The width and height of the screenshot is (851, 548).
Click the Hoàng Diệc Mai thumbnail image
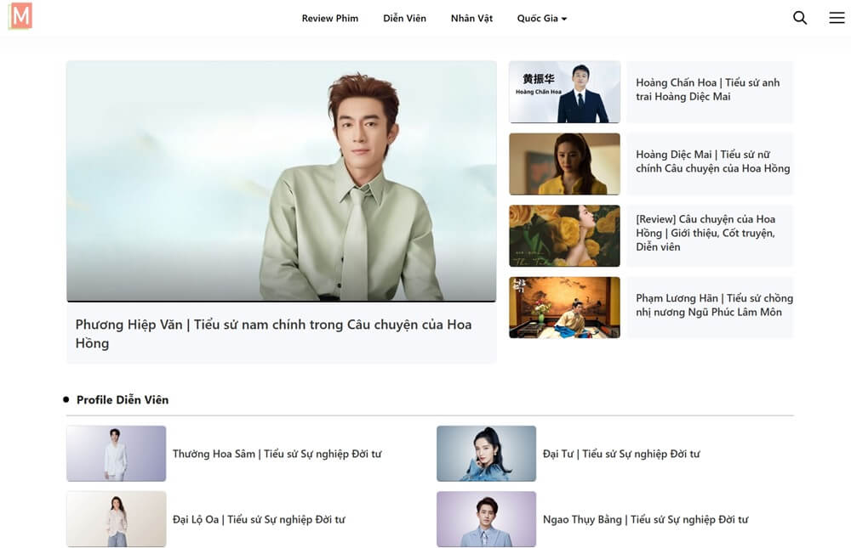pos(564,164)
